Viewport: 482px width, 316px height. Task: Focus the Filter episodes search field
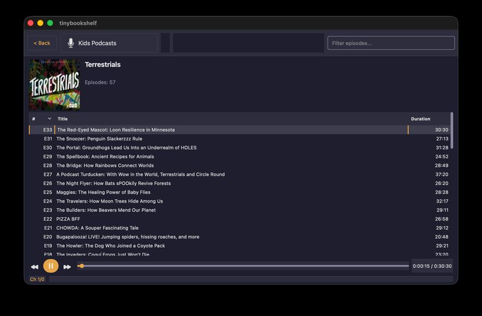390,43
